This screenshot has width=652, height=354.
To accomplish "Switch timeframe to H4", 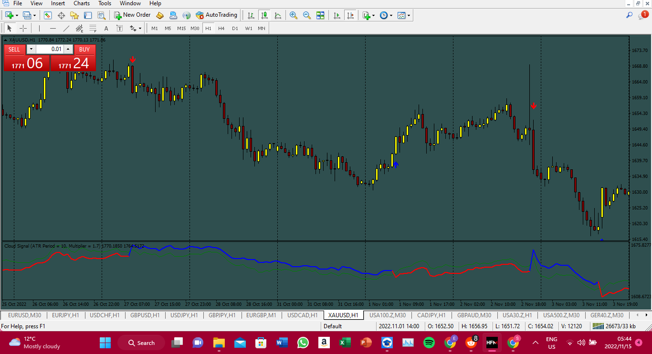I will 221,28.
